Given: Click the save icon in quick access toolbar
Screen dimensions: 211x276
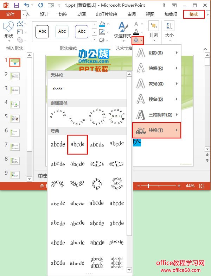Looking at the screenshot, I should pyautogui.click(x=16, y=5).
